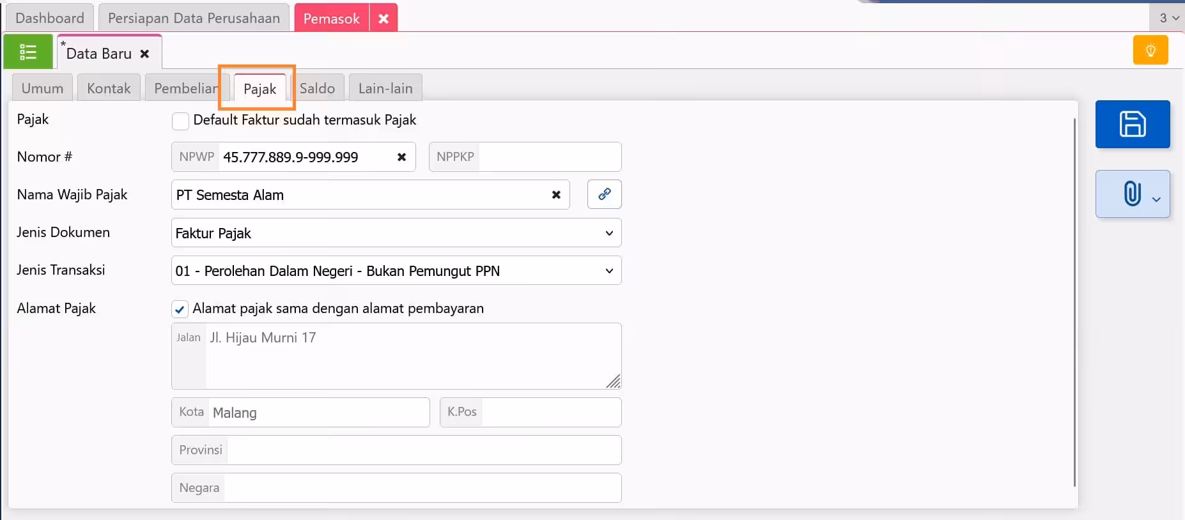This screenshot has width=1185, height=520.
Task: Select the Data Baru tab
Action: [x=99, y=54]
